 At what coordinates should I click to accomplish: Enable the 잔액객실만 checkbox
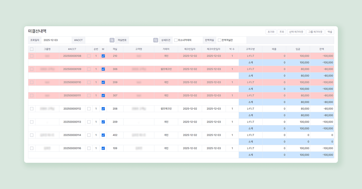[219, 40]
